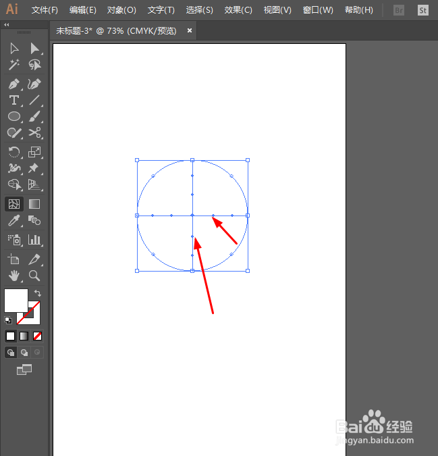The height and width of the screenshot is (456, 438).
Task: Select the Shaper/Pencil tool
Action: click(x=14, y=133)
